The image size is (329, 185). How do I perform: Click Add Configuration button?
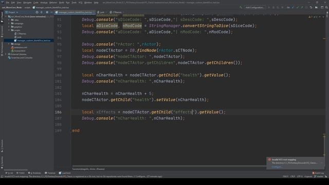point(255,7)
